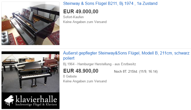Click the 'hochwertige Flügel & Klaviere' tagline

click(36, 104)
